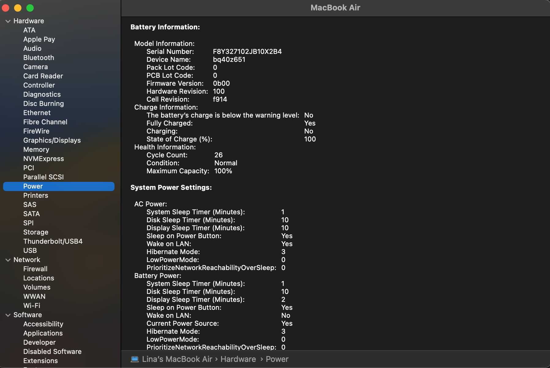Select Disabled Software in the sidebar
Screen dimensions: 550x368
[52, 351]
